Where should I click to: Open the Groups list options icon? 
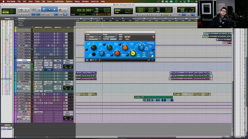click(13, 125)
